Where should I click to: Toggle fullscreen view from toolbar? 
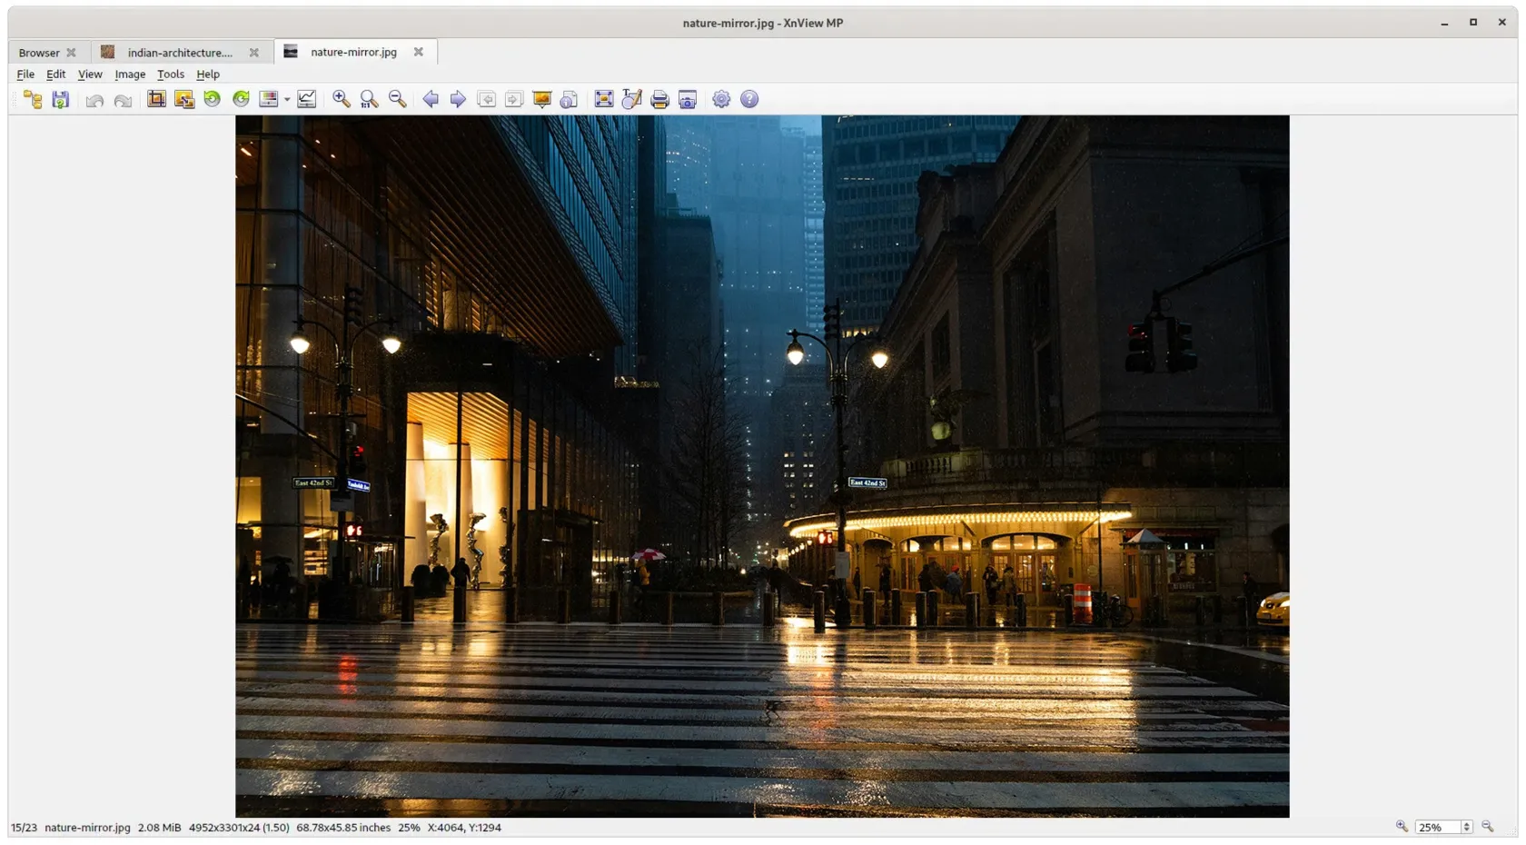[x=604, y=100]
